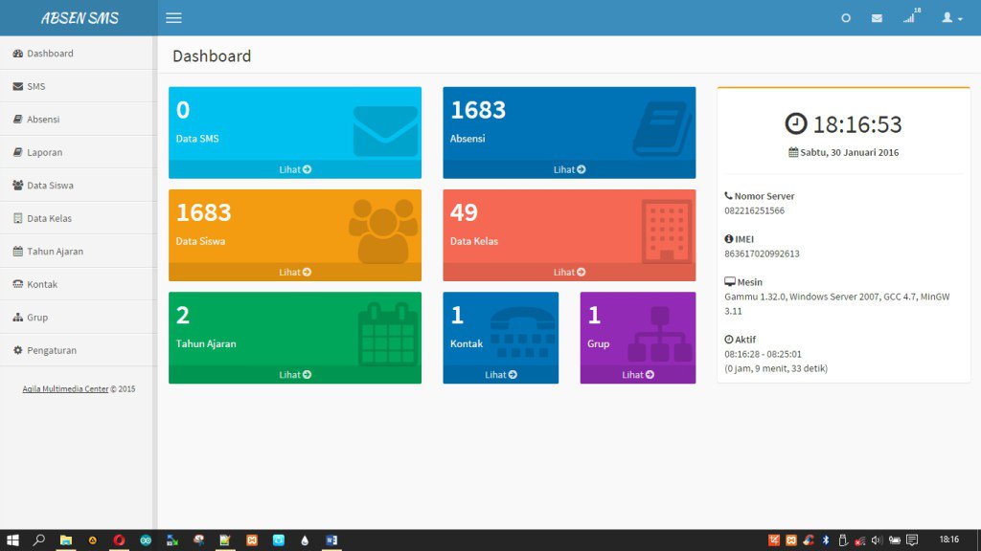Click the people icon on the Data Siswa card

click(383, 231)
